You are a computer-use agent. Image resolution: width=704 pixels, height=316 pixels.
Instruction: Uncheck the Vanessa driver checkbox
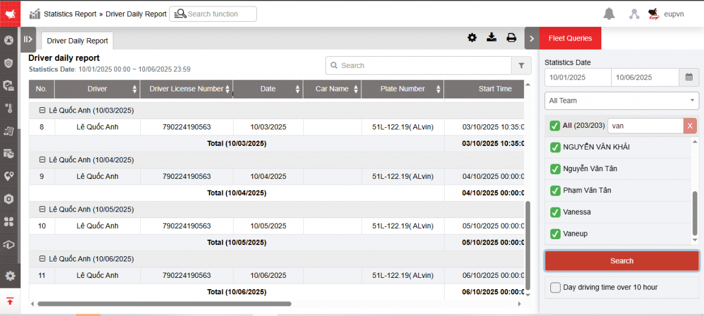(x=555, y=212)
